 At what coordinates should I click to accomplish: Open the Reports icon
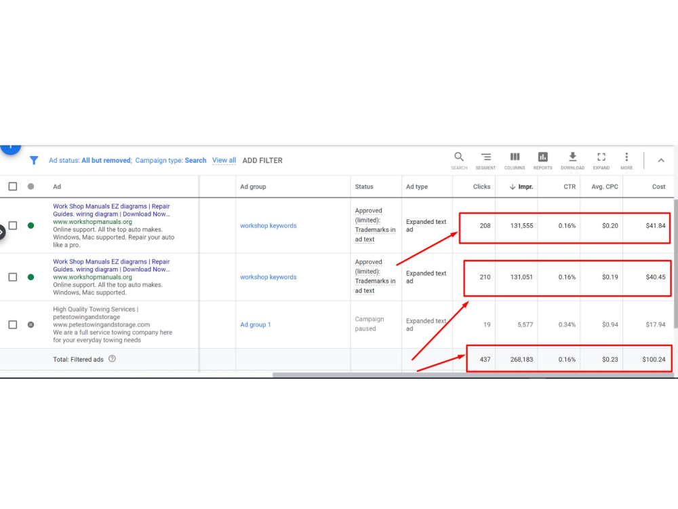coord(542,161)
